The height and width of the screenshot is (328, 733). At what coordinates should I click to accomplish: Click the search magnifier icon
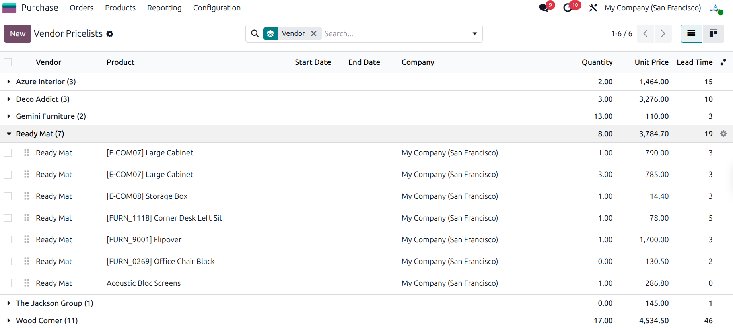(x=255, y=33)
